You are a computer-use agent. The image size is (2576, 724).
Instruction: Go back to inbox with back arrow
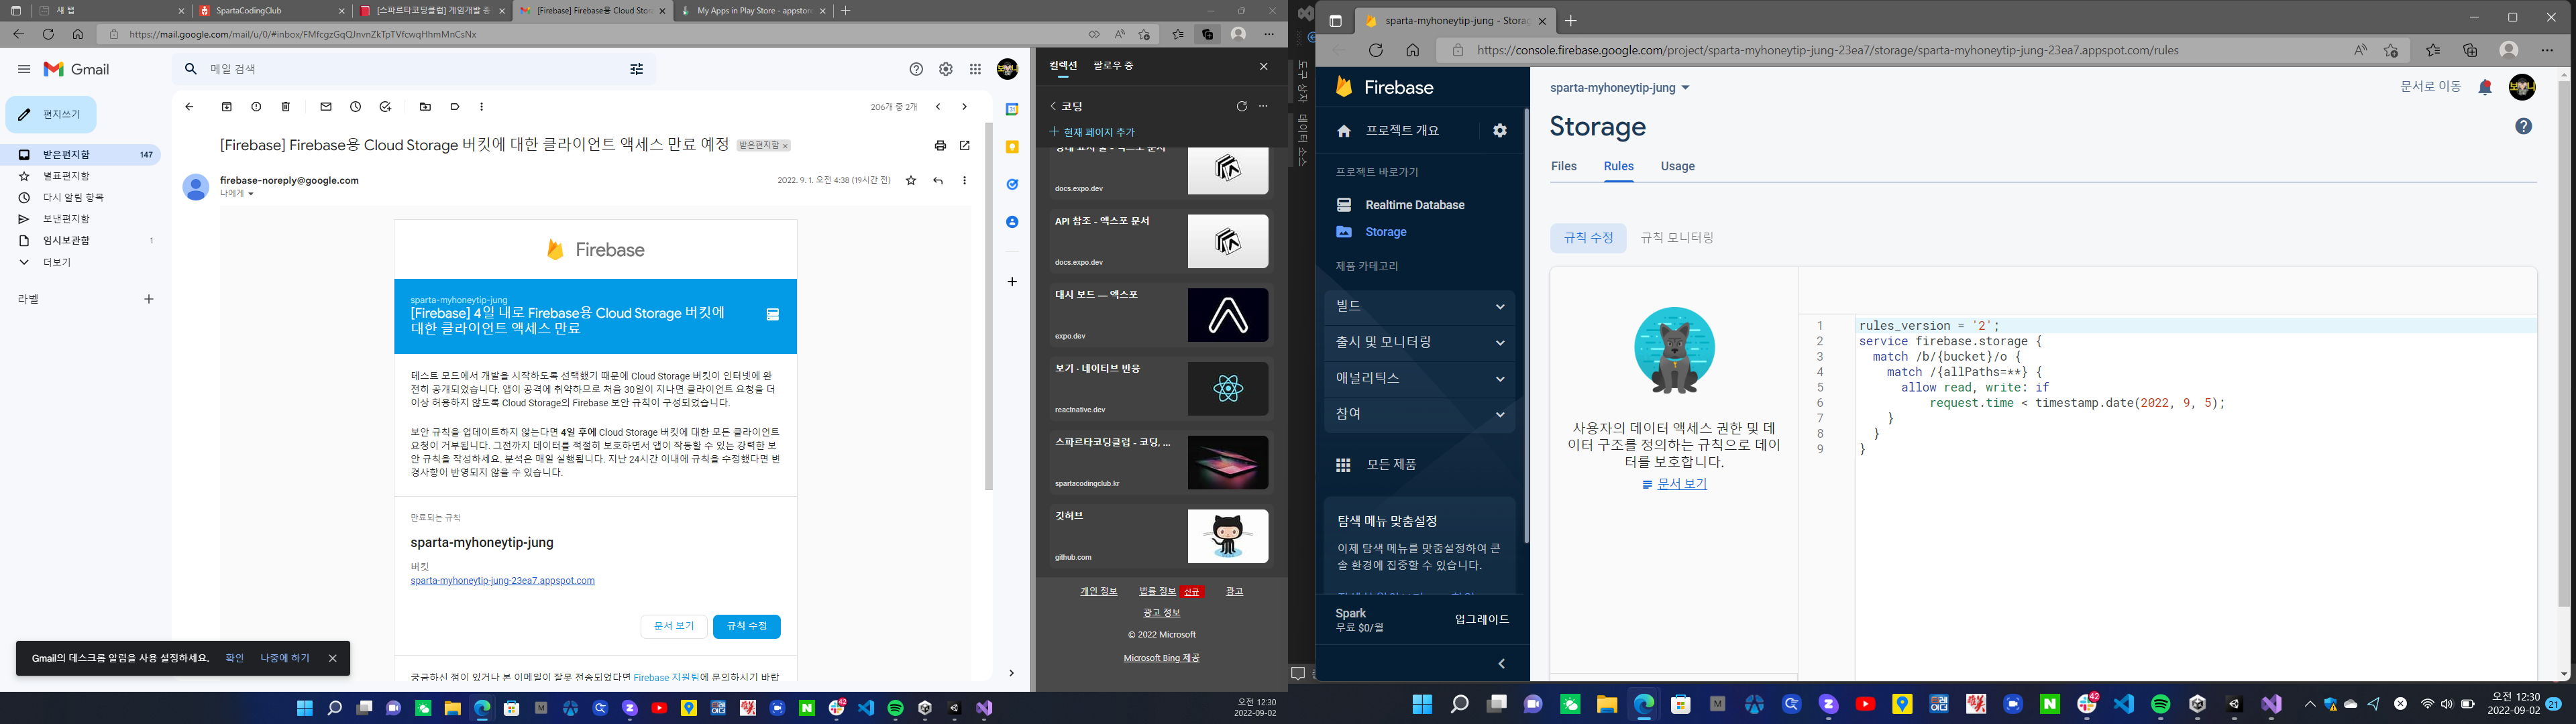189,107
